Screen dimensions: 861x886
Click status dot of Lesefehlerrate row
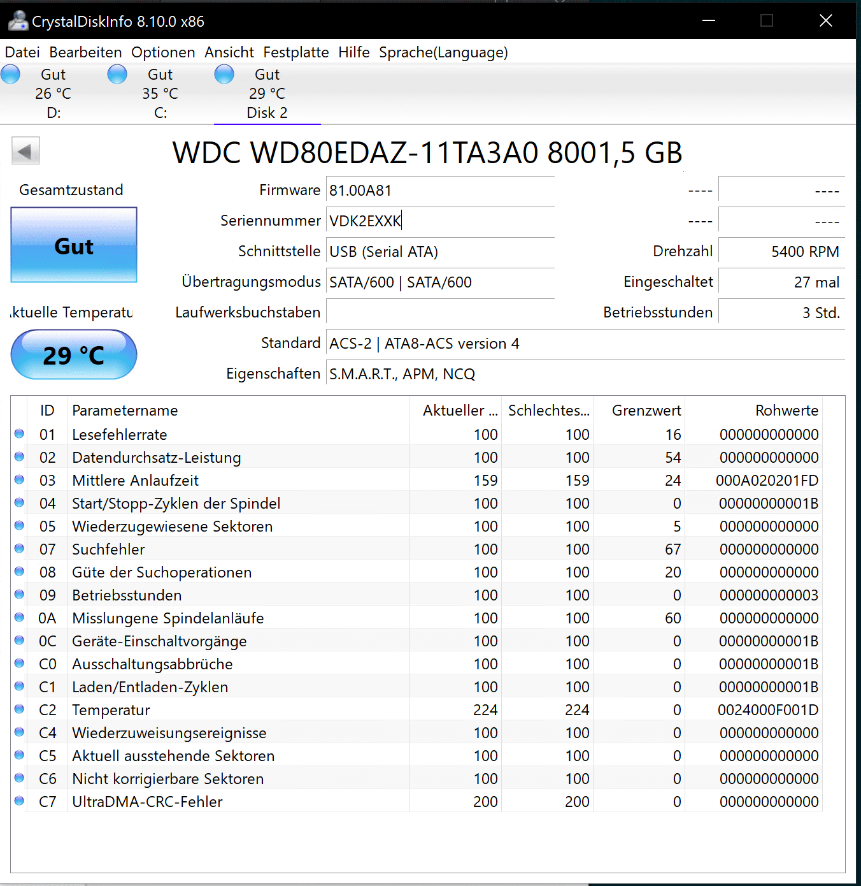(x=19, y=434)
